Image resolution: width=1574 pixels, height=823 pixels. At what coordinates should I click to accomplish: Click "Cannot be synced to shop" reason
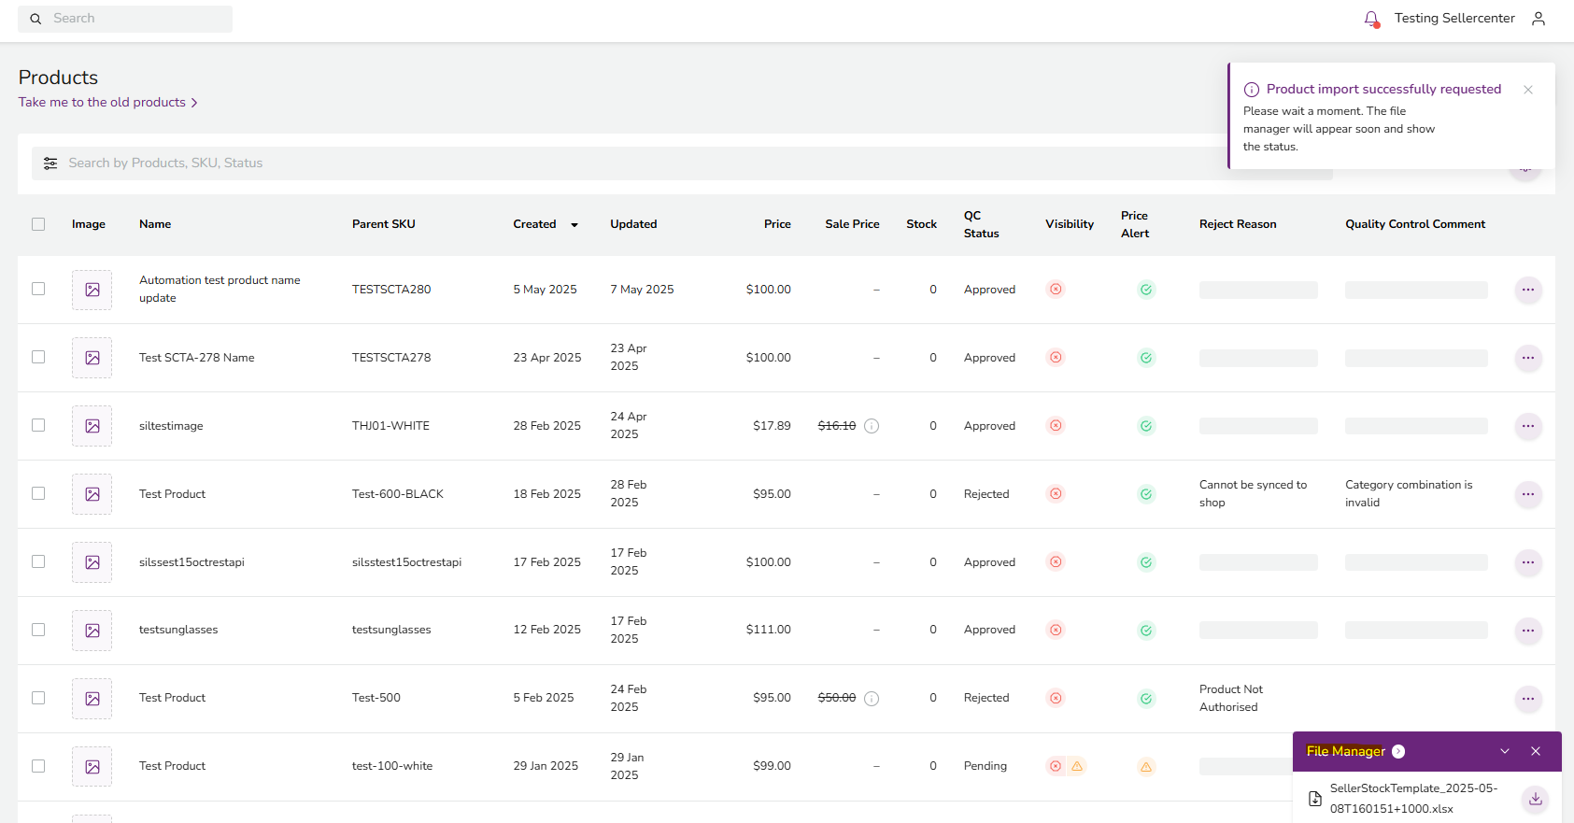pos(1254,494)
